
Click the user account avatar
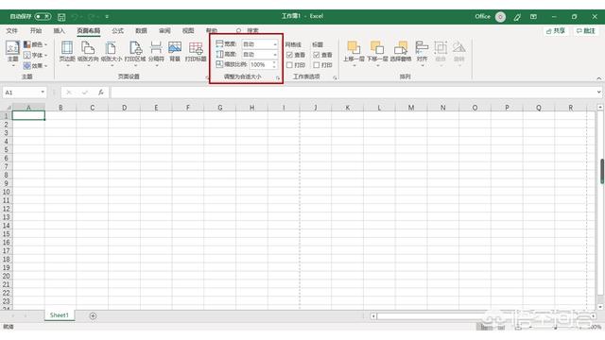point(500,17)
